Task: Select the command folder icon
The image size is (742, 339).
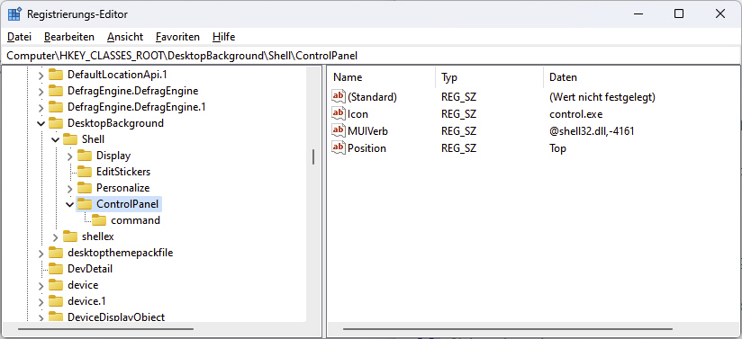Action: click(x=99, y=219)
